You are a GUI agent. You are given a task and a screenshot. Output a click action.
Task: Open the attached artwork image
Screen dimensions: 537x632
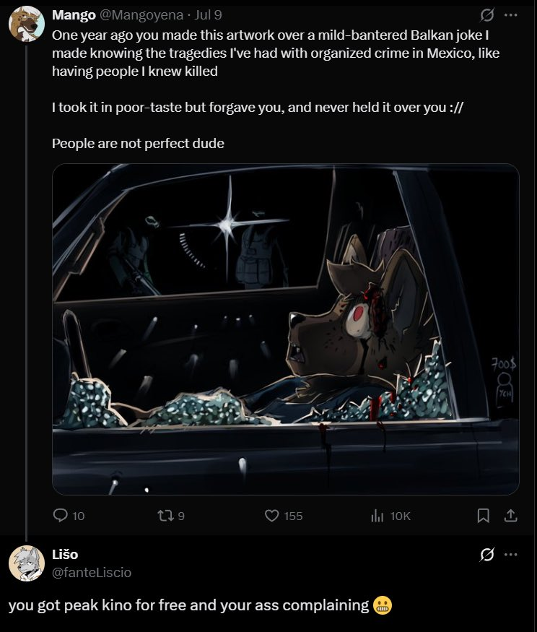point(285,329)
